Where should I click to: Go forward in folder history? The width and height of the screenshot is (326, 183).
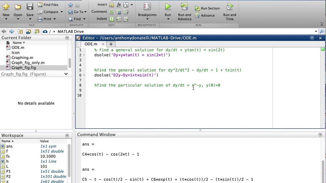[x=12, y=32]
